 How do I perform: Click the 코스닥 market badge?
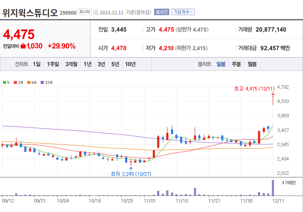click(84, 12)
